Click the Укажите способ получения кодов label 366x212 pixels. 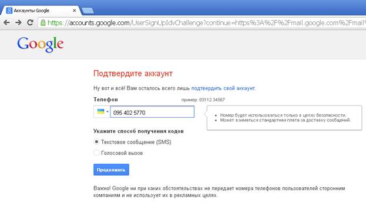point(139,131)
